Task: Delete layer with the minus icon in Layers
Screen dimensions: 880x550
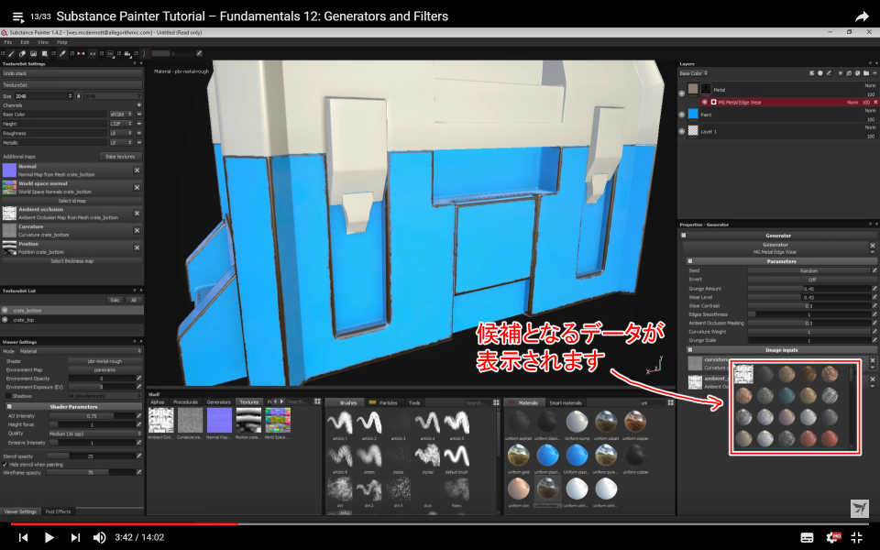Action: [874, 73]
